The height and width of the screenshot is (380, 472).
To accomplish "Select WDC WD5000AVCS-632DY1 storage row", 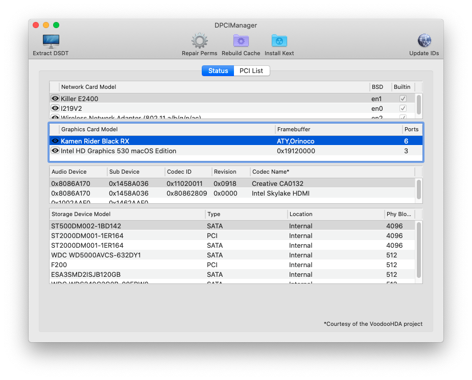I will [x=232, y=255].
